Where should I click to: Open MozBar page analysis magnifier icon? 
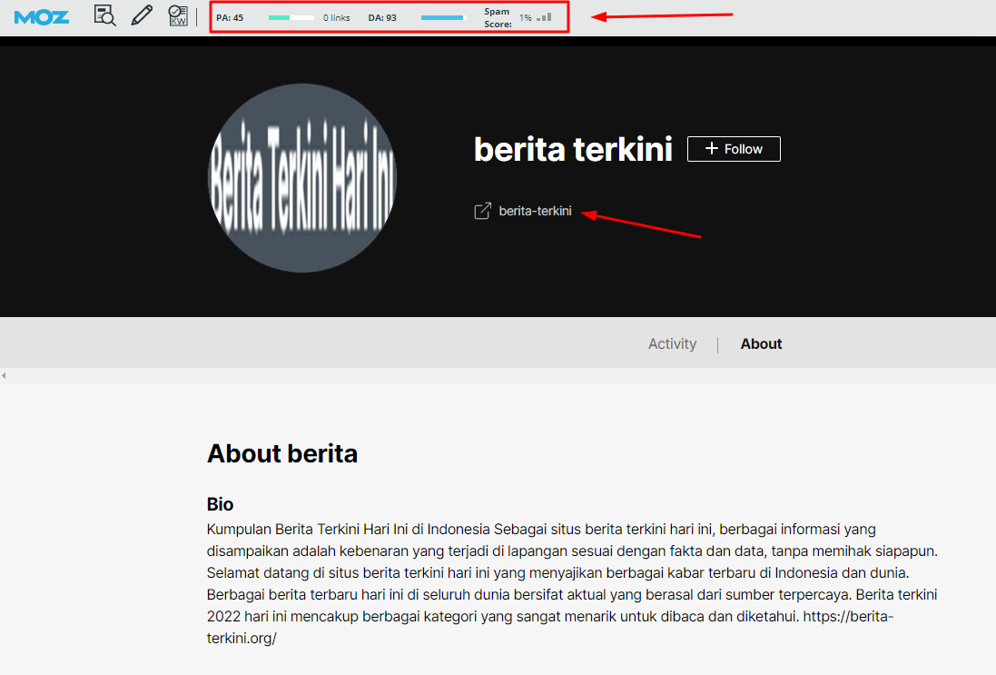[x=104, y=15]
